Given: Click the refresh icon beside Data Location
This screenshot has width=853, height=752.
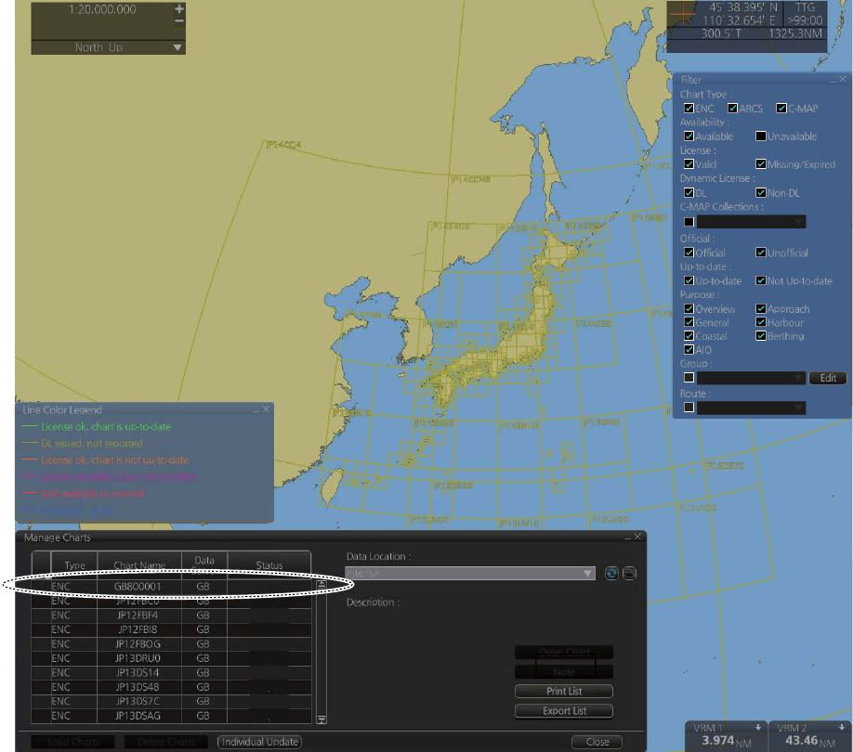Looking at the screenshot, I should coord(610,574).
